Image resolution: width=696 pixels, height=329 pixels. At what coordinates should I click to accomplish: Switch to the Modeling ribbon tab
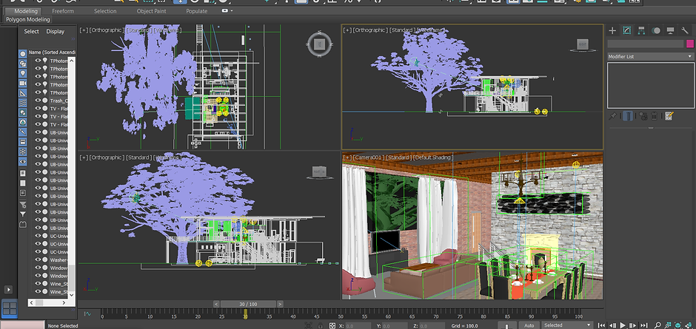(x=26, y=11)
